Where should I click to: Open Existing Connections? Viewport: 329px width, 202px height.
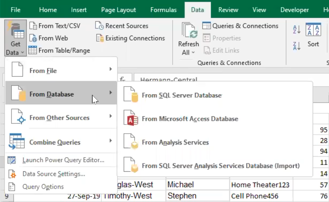131,38
